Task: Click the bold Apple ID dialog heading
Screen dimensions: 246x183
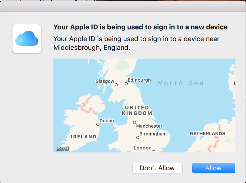Action: tap(140, 27)
